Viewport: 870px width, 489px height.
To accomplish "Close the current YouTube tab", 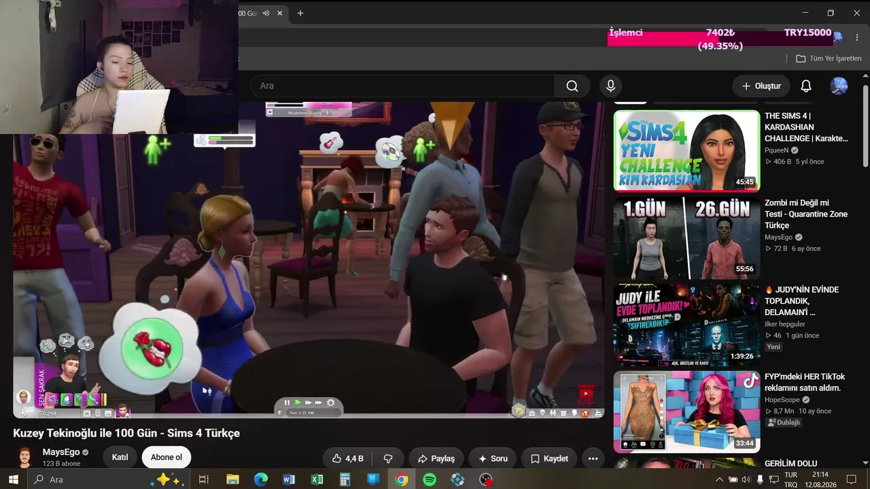I will 279,13.
